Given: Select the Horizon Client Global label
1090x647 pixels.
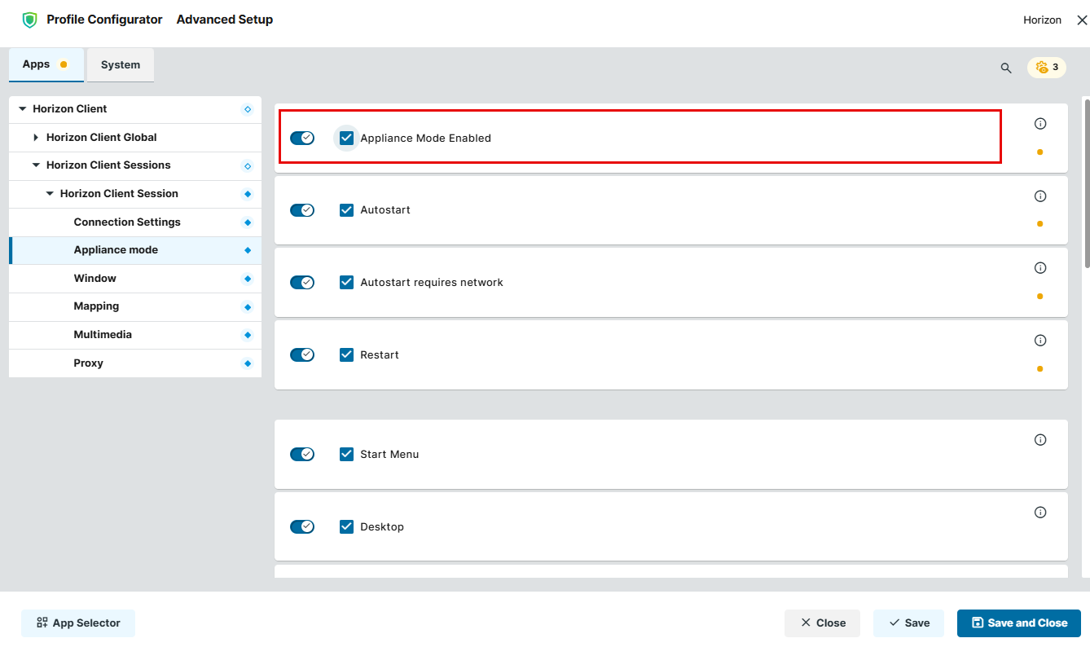Looking at the screenshot, I should [x=101, y=138].
